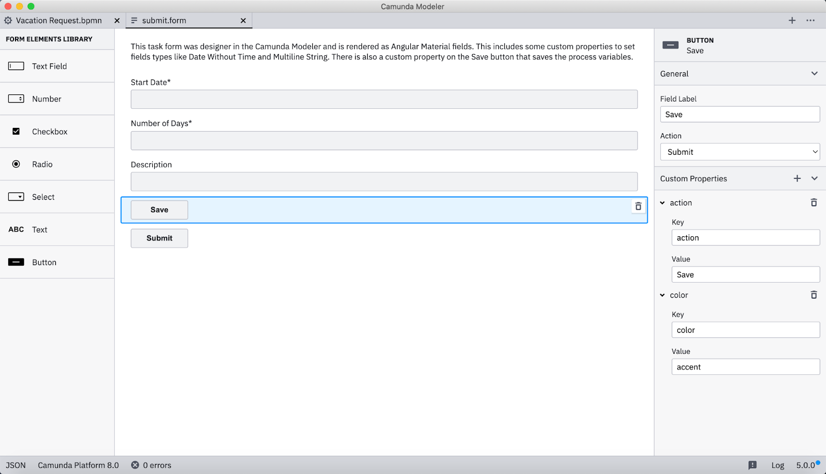Open Camunda Platform 8.0 version selector
This screenshot has width=826, height=474.
pyautogui.click(x=78, y=465)
